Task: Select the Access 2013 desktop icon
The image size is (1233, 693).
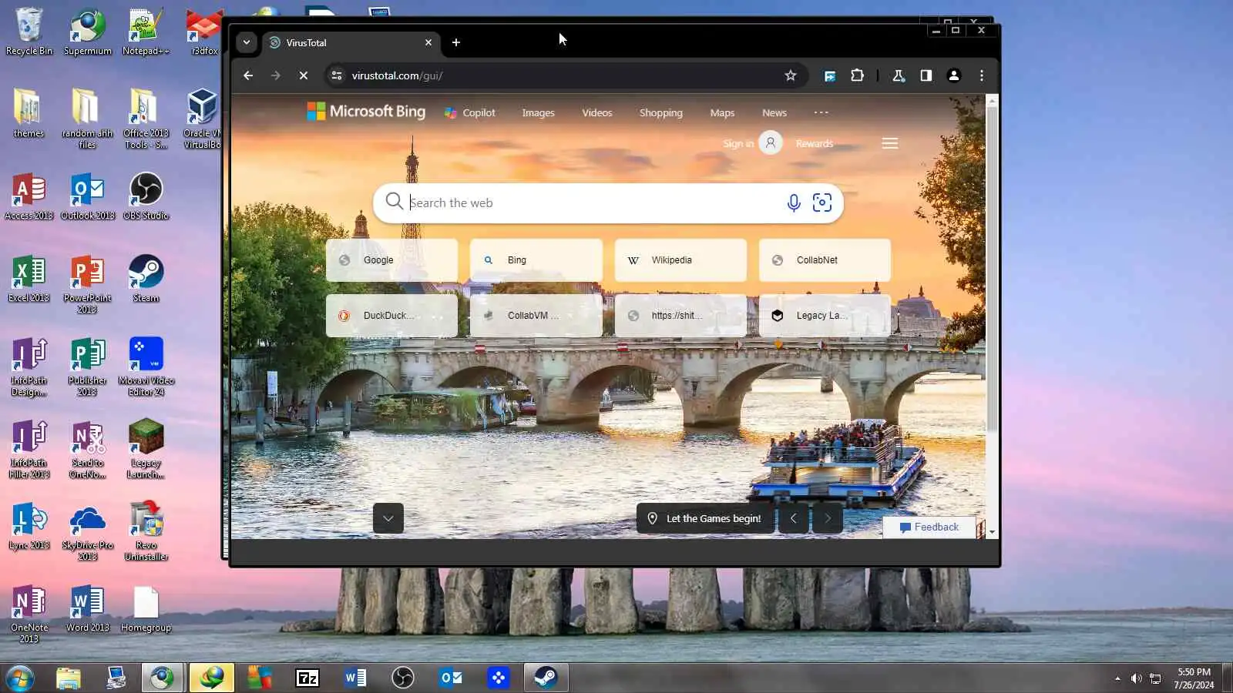Action: (x=29, y=197)
